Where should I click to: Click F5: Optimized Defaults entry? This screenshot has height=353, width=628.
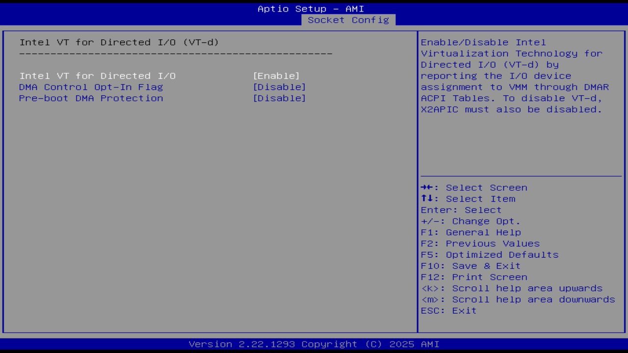tap(489, 254)
